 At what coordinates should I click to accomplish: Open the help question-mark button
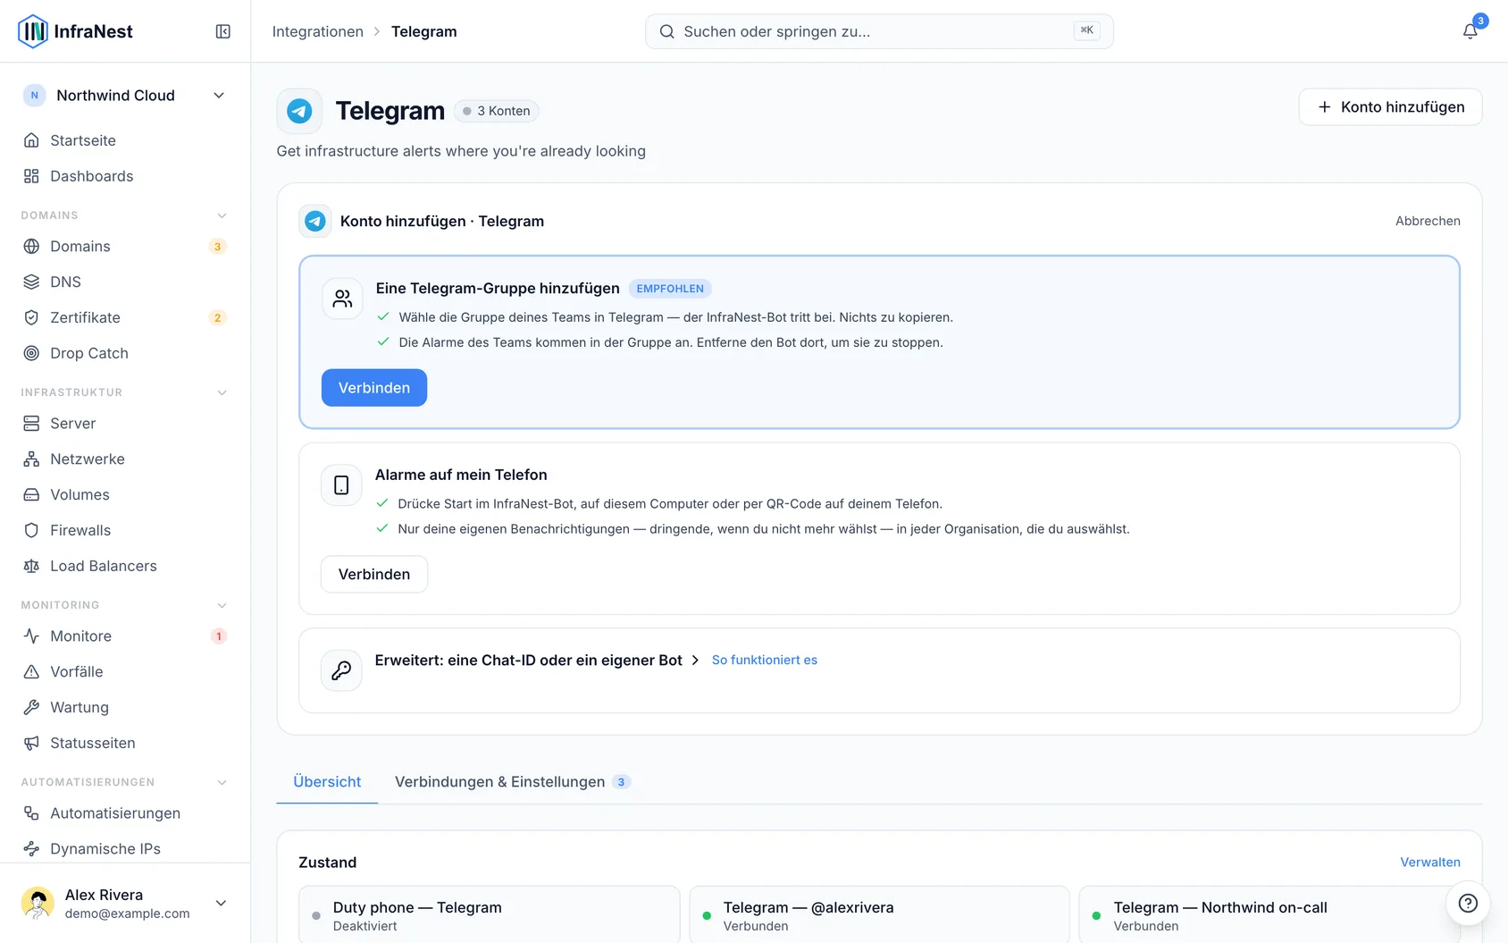(1468, 903)
